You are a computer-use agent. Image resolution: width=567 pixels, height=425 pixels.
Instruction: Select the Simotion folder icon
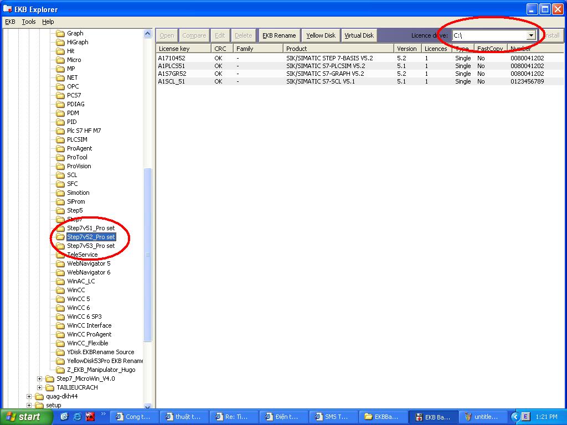pyautogui.click(x=60, y=193)
